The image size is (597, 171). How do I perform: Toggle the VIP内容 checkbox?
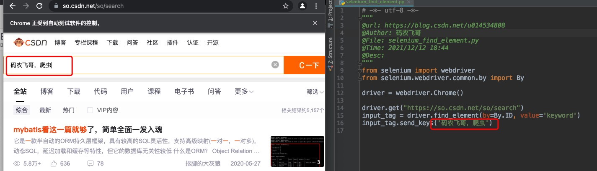pos(90,110)
